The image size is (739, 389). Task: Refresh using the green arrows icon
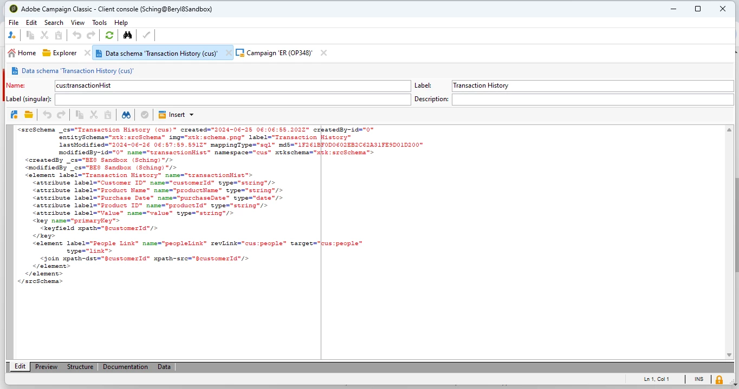(109, 35)
